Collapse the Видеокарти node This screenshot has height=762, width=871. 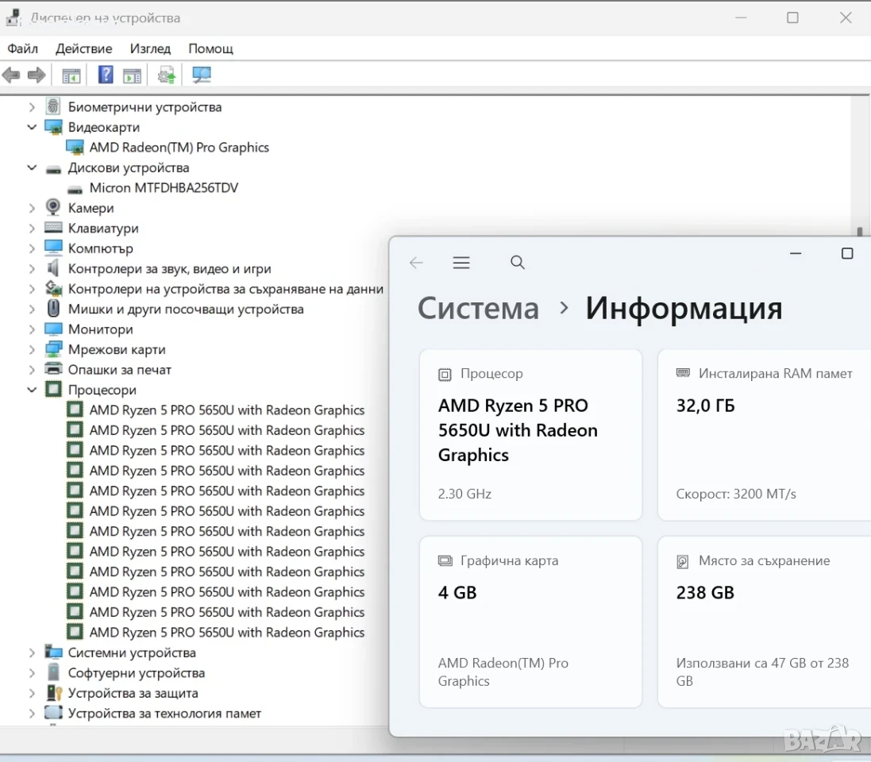pyautogui.click(x=32, y=127)
